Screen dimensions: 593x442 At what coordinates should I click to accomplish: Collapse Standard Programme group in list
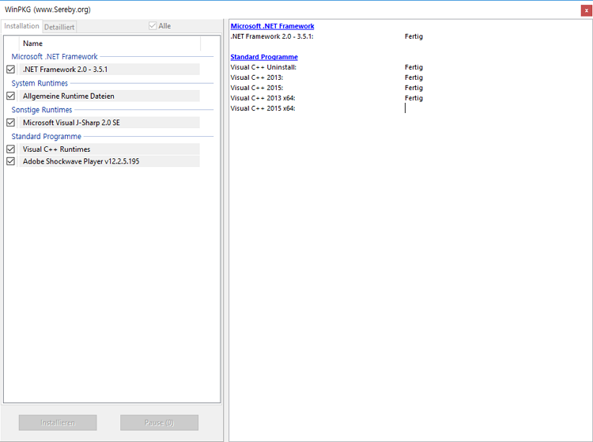[46, 137]
